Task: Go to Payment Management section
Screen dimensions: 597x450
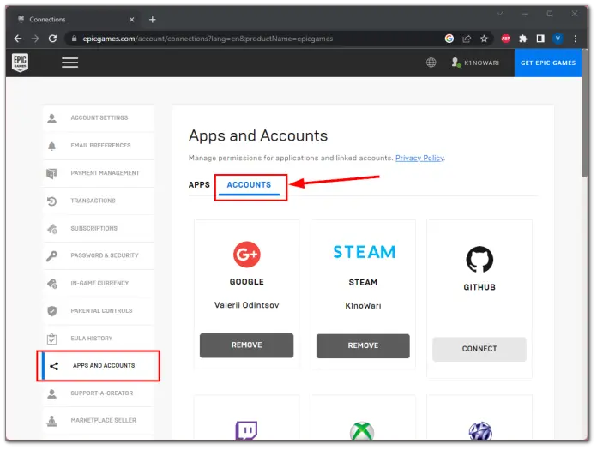Action: pos(104,173)
